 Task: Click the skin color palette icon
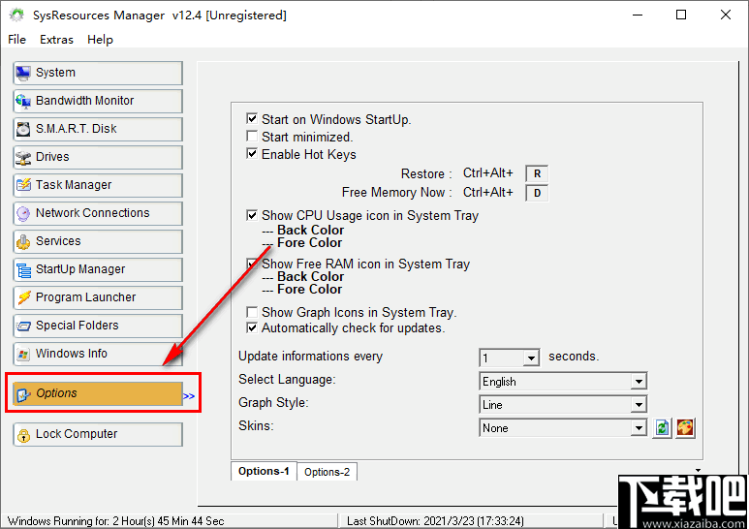[685, 428]
